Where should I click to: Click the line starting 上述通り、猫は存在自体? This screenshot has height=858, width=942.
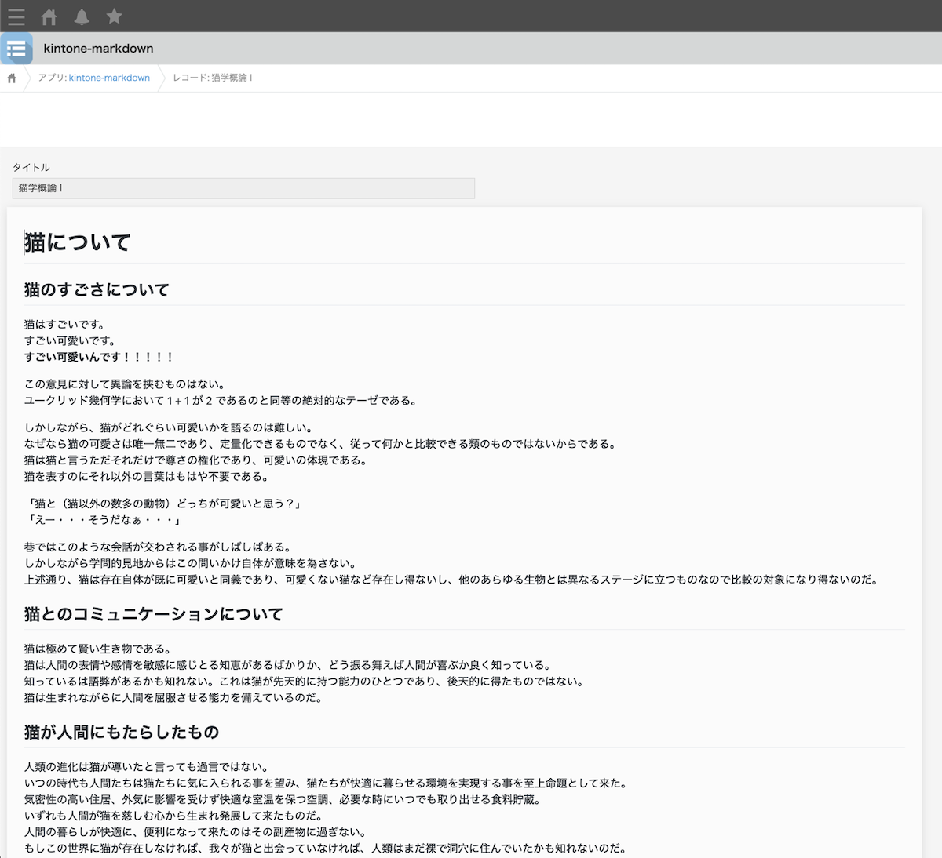pos(453,580)
